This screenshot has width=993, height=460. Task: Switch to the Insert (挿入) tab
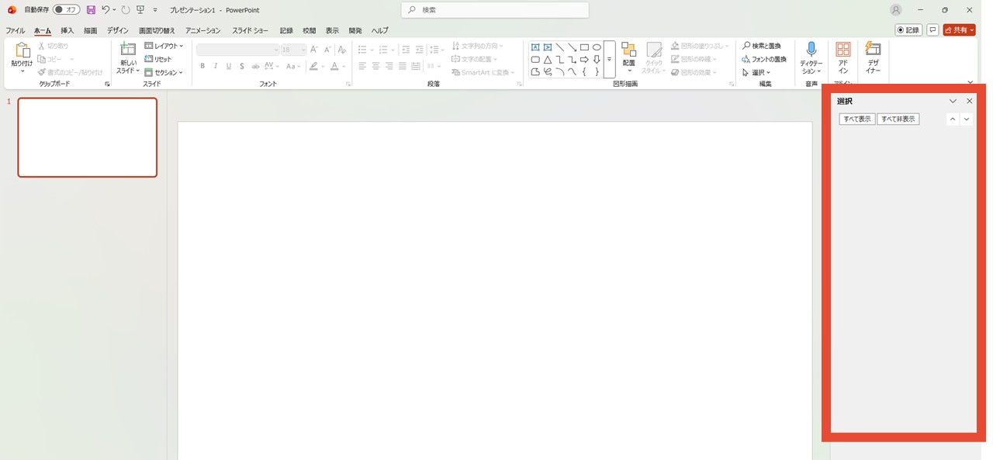point(67,30)
